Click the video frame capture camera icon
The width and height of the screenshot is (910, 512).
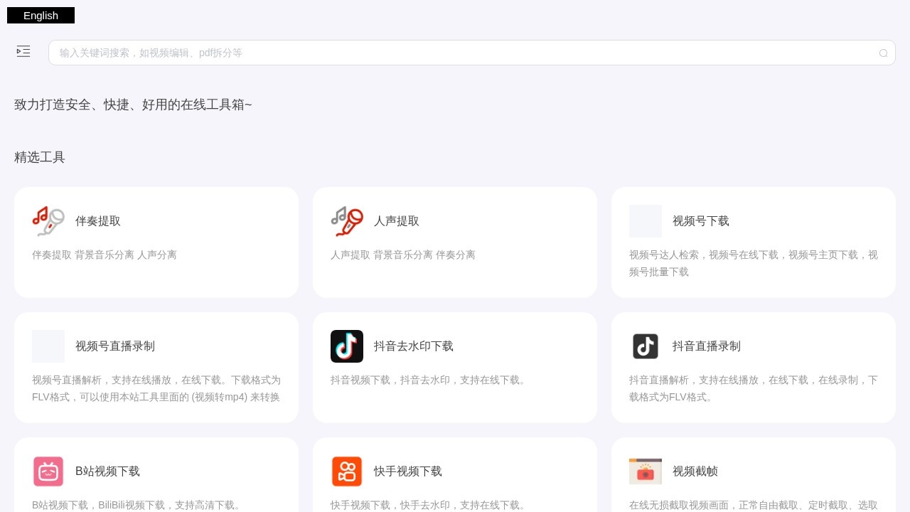(646, 471)
